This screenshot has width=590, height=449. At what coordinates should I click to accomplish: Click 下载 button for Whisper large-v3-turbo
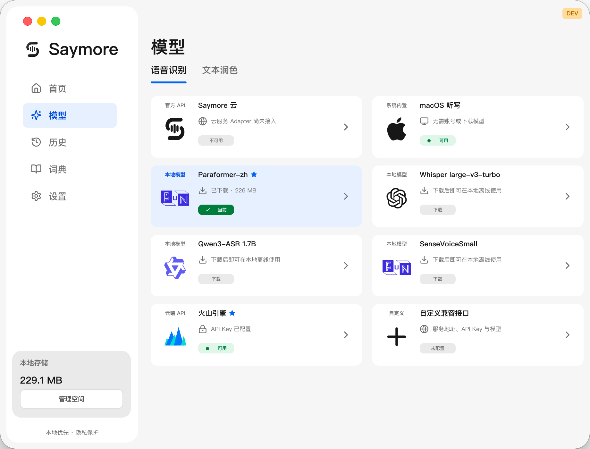click(x=438, y=210)
